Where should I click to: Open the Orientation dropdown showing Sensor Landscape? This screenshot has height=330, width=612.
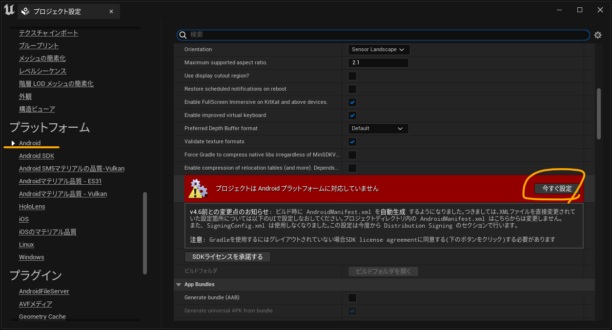point(379,49)
